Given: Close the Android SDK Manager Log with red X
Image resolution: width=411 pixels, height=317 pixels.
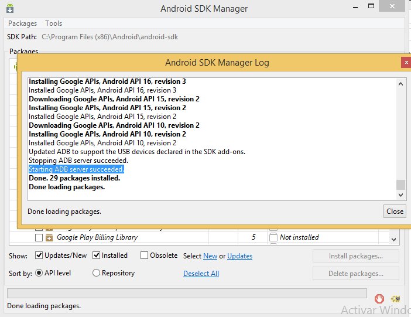Looking at the screenshot, I should 406,63.
